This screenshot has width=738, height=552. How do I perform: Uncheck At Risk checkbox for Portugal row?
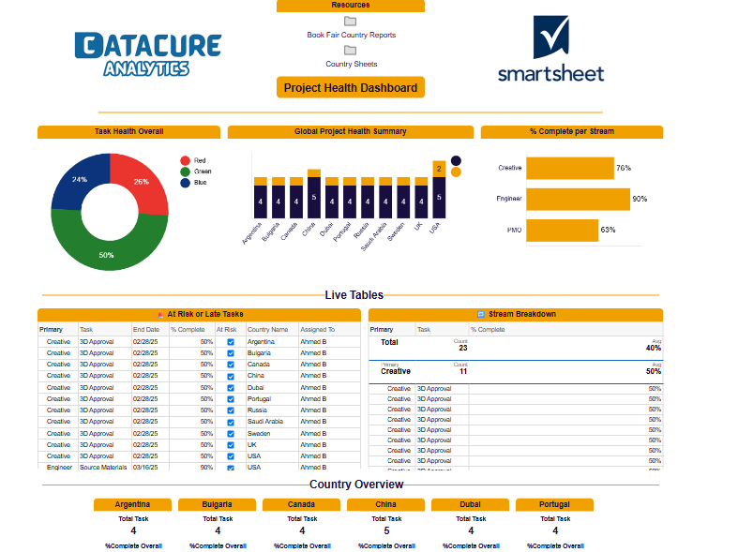pos(231,399)
